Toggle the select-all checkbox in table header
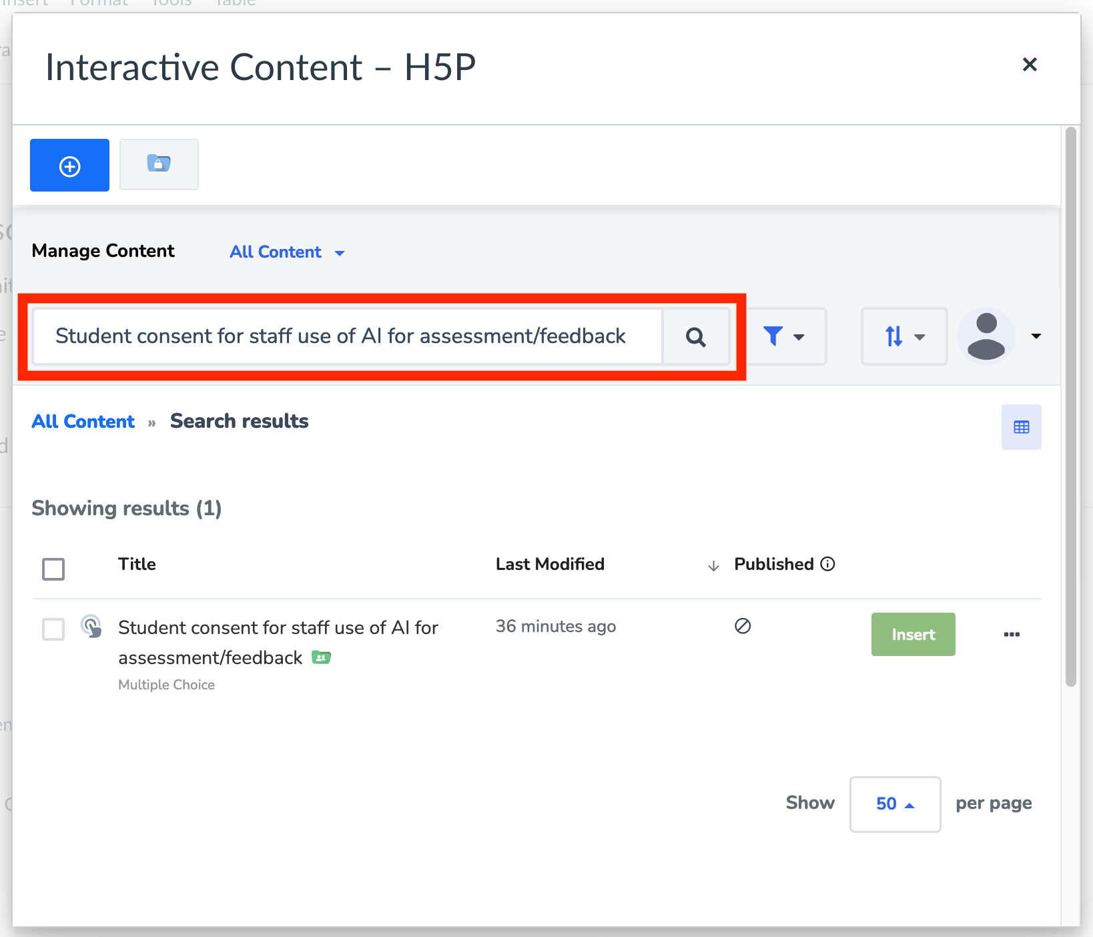This screenshot has width=1093, height=937. [x=53, y=569]
